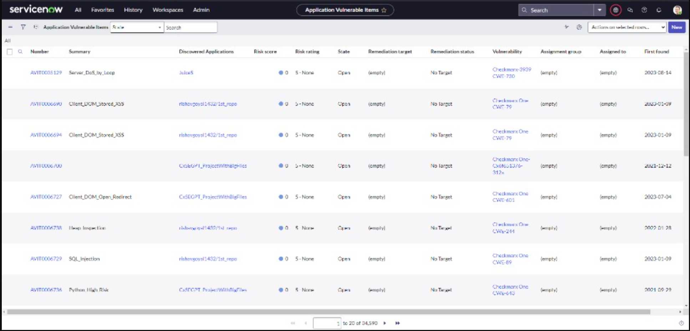
Task: Click the blue risk score dot for Server_DoS_by_Loop
Action: 281,73
